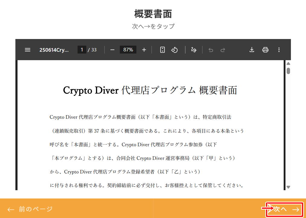Click the zoom in plus button

tap(144, 50)
